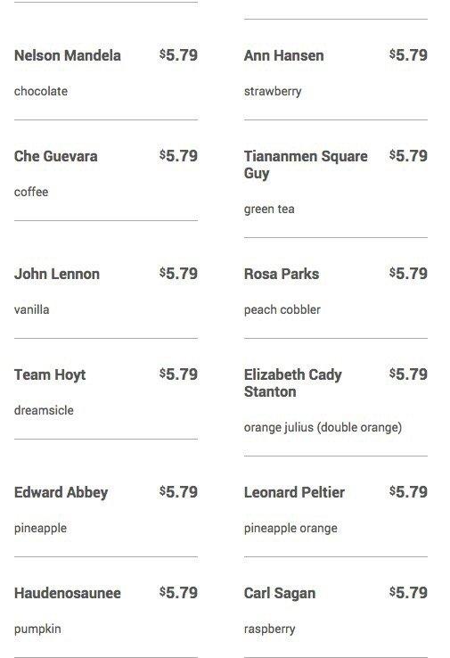Screen dimensions: 450x658
Task: Click the Edward Abbey heading
Action: [61, 492]
